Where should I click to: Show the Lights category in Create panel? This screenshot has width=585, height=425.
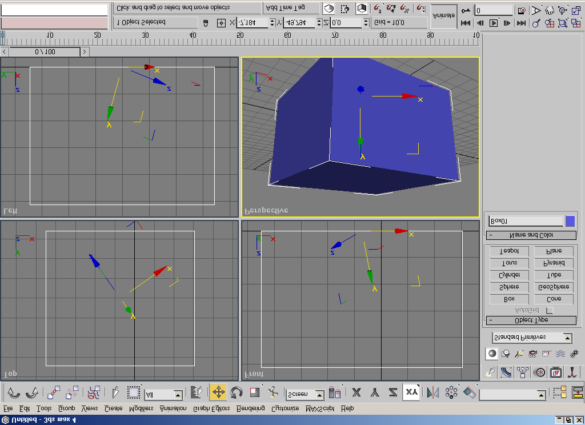click(x=519, y=354)
